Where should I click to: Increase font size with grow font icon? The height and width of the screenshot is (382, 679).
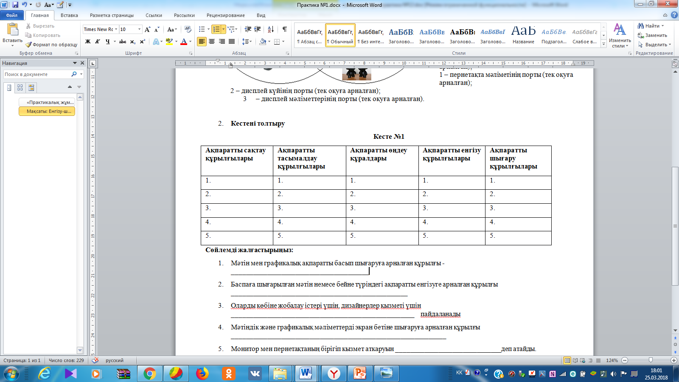[x=147, y=29]
